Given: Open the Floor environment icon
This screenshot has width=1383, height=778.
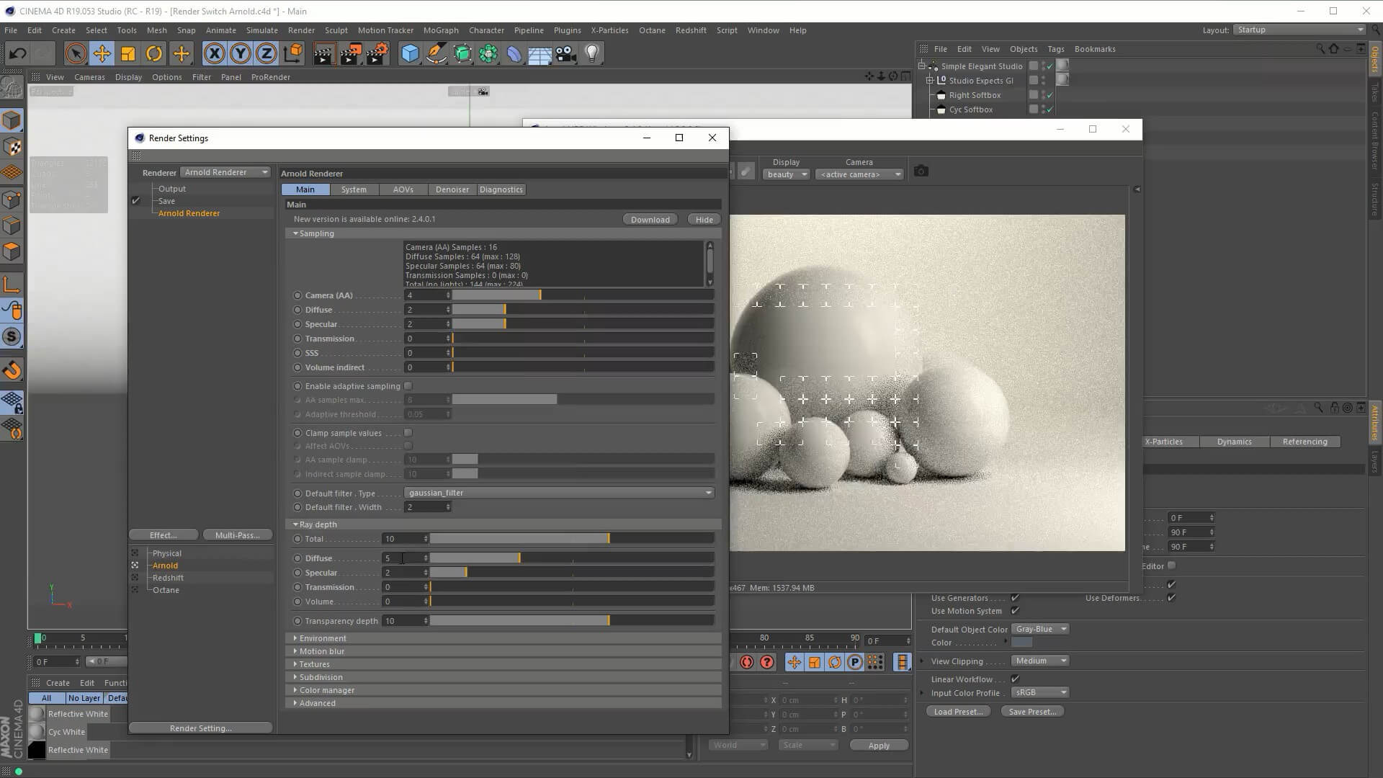Looking at the screenshot, I should pos(540,53).
